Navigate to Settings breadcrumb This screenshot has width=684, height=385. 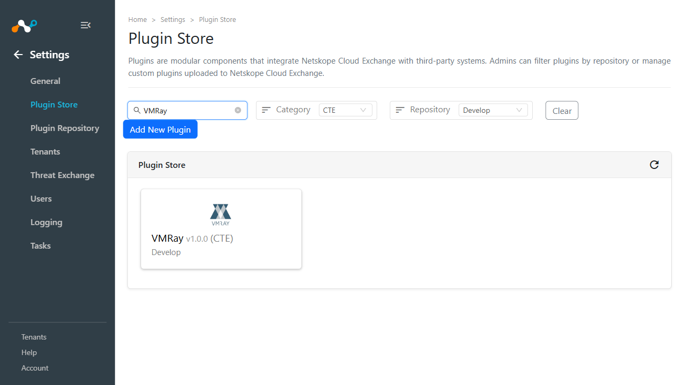coord(173,19)
